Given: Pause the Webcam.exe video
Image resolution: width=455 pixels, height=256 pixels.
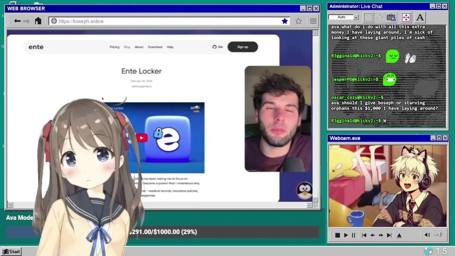Looking at the screenshot, I should click(x=353, y=235).
